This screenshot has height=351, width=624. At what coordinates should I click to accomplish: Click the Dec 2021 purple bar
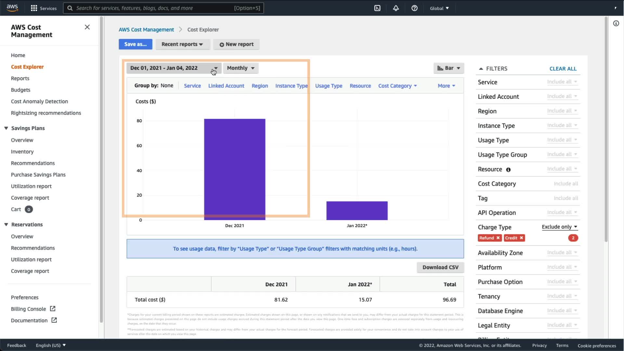pyautogui.click(x=234, y=169)
